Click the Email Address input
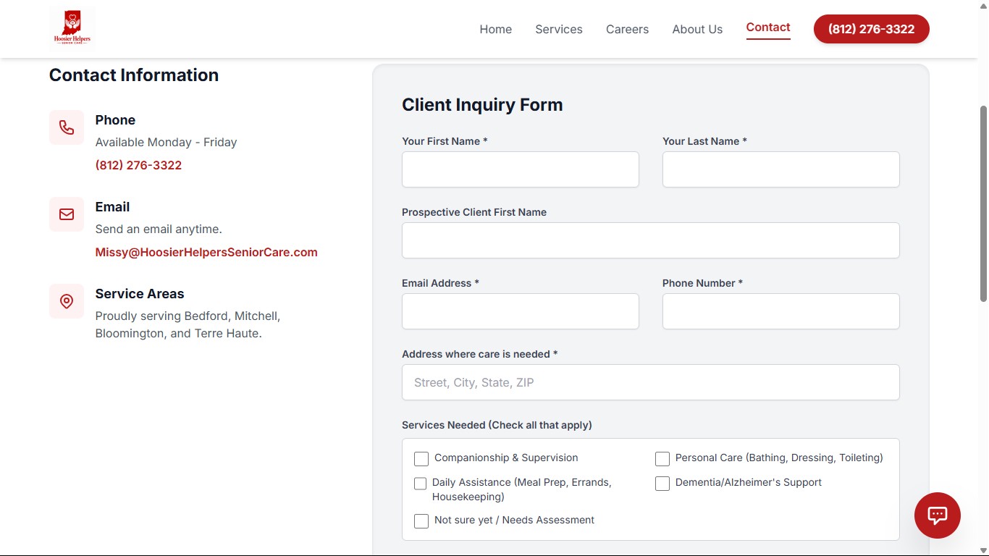The height and width of the screenshot is (556, 989). coord(521,311)
